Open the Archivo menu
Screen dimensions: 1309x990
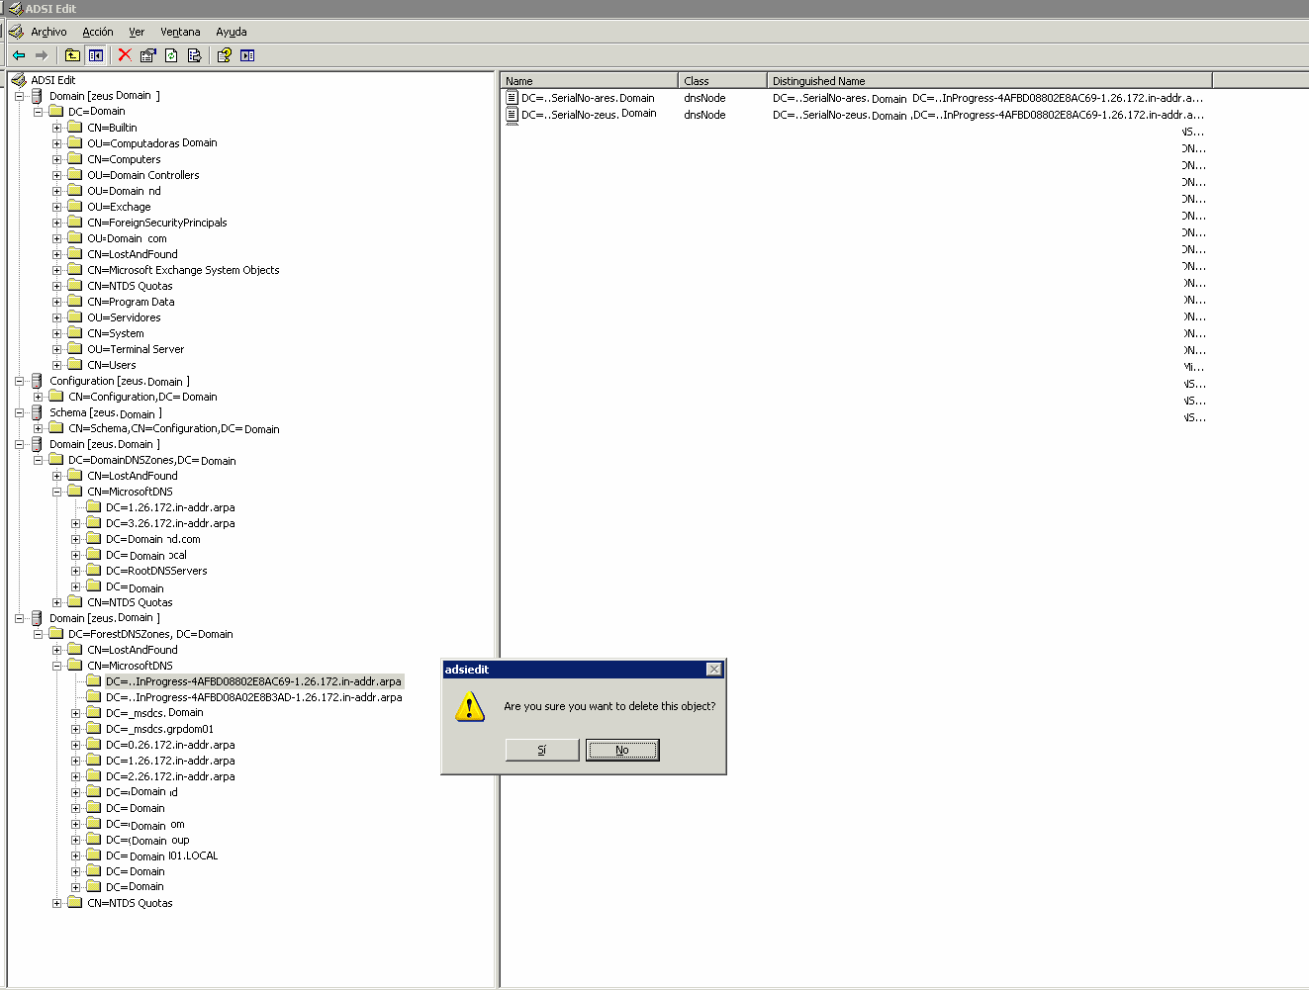(x=48, y=32)
